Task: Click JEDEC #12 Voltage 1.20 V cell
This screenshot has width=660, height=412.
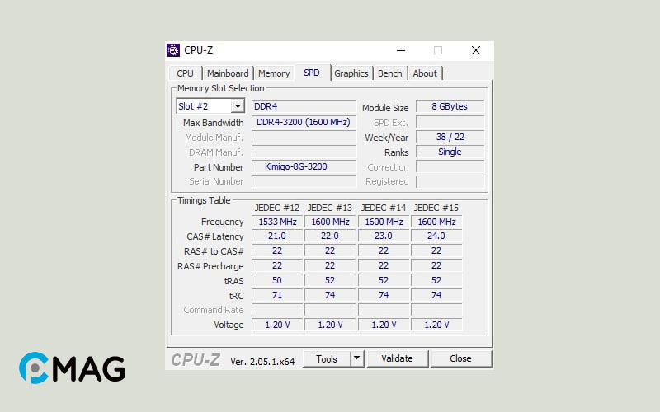Action: (277, 325)
